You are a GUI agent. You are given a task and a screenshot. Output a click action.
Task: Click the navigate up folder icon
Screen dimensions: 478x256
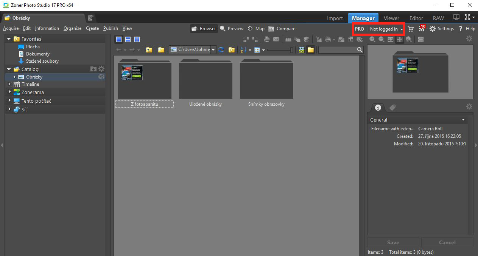(149, 49)
